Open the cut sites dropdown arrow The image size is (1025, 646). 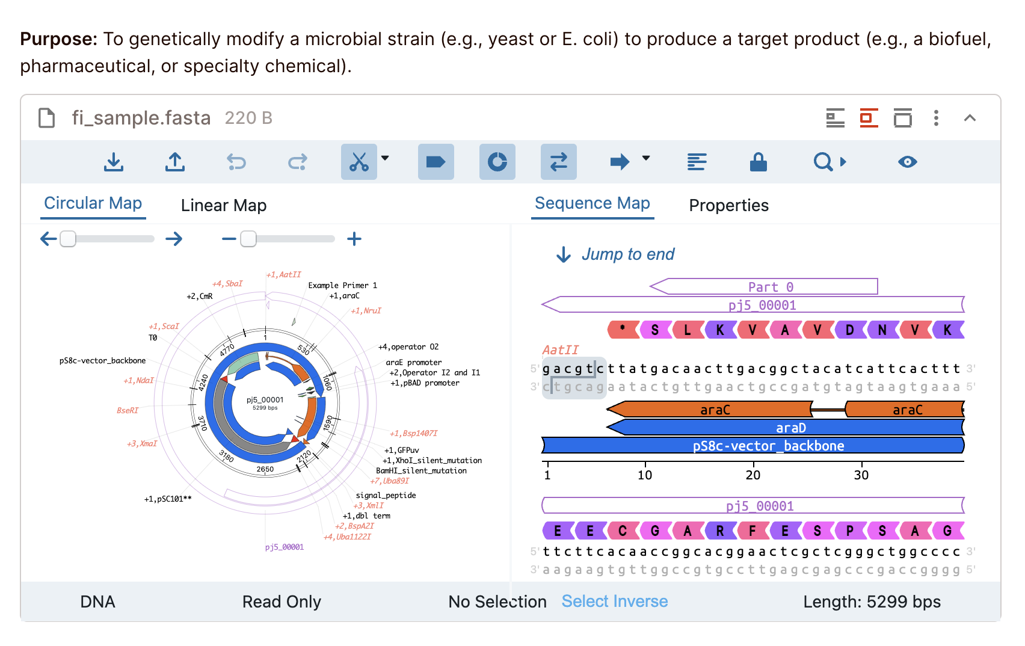point(386,158)
